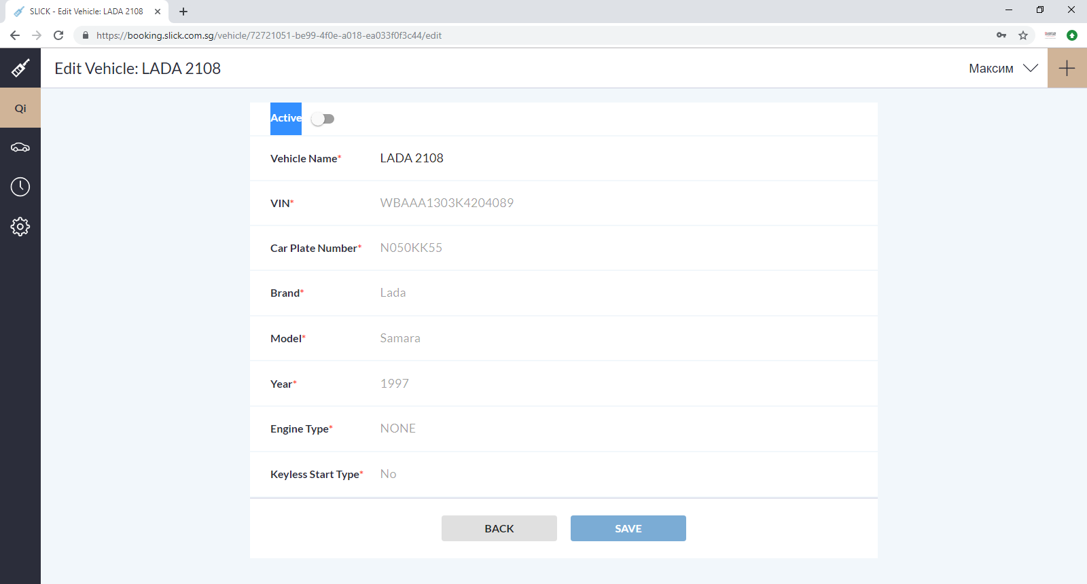Click the green extension icon in toolbar
Viewport: 1087px width, 584px height.
pyautogui.click(x=1072, y=35)
